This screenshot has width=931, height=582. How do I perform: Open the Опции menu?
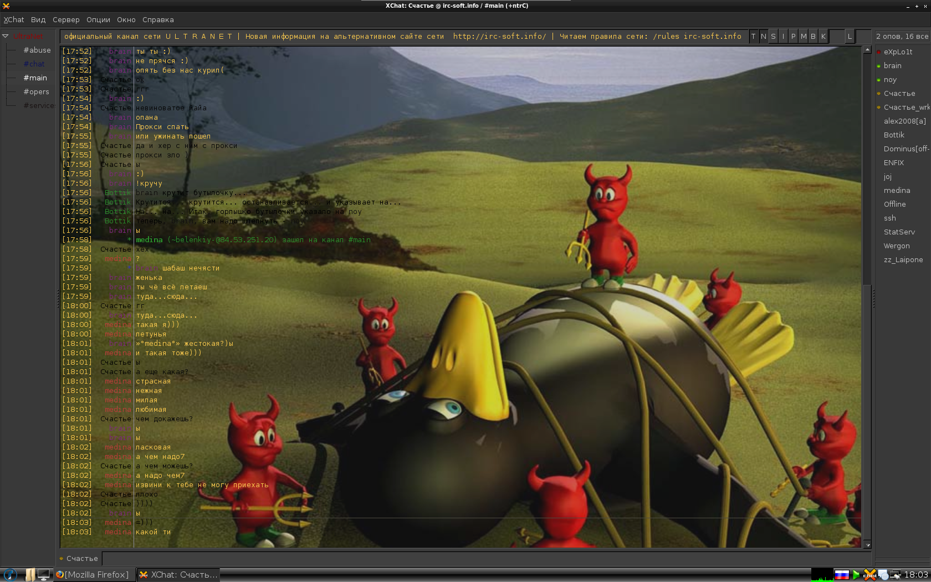pyautogui.click(x=98, y=19)
